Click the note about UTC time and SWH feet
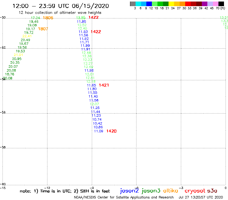The image size is (228, 200). [x=65, y=191]
